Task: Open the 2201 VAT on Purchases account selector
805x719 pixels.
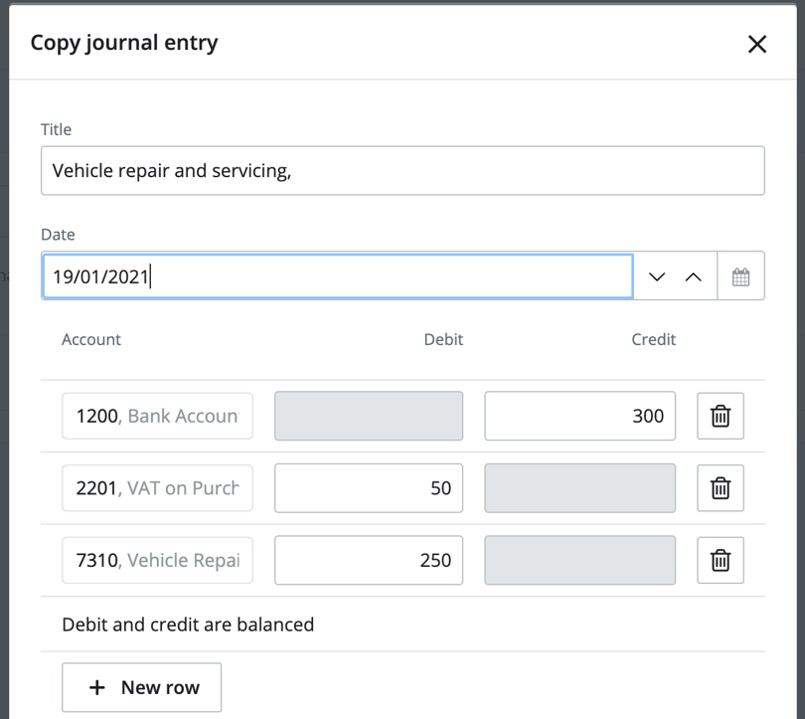Action: [157, 488]
